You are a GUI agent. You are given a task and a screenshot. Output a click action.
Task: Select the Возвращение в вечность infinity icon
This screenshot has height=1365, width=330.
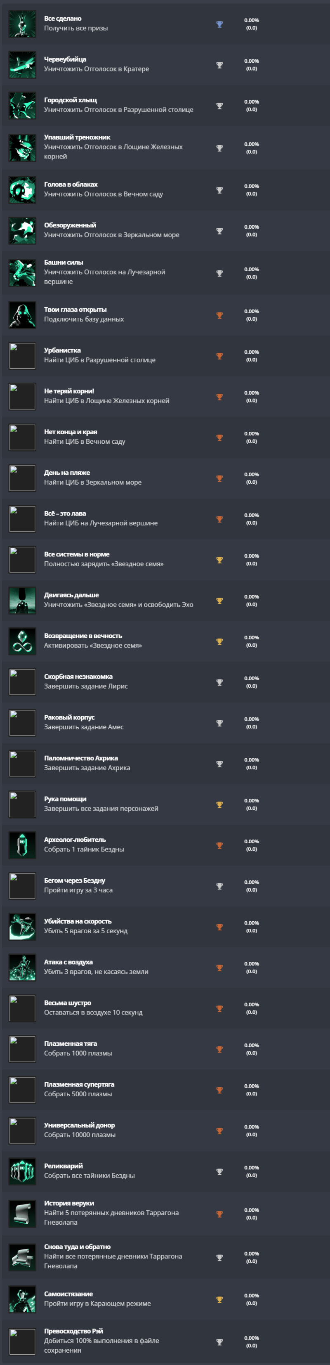point(22,641)
